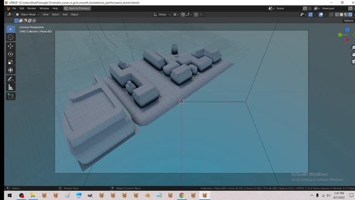Set selection mode to invert selection
Image resolution: width=355 pixels, height=200 pixels.
click(x=29, y=21)
